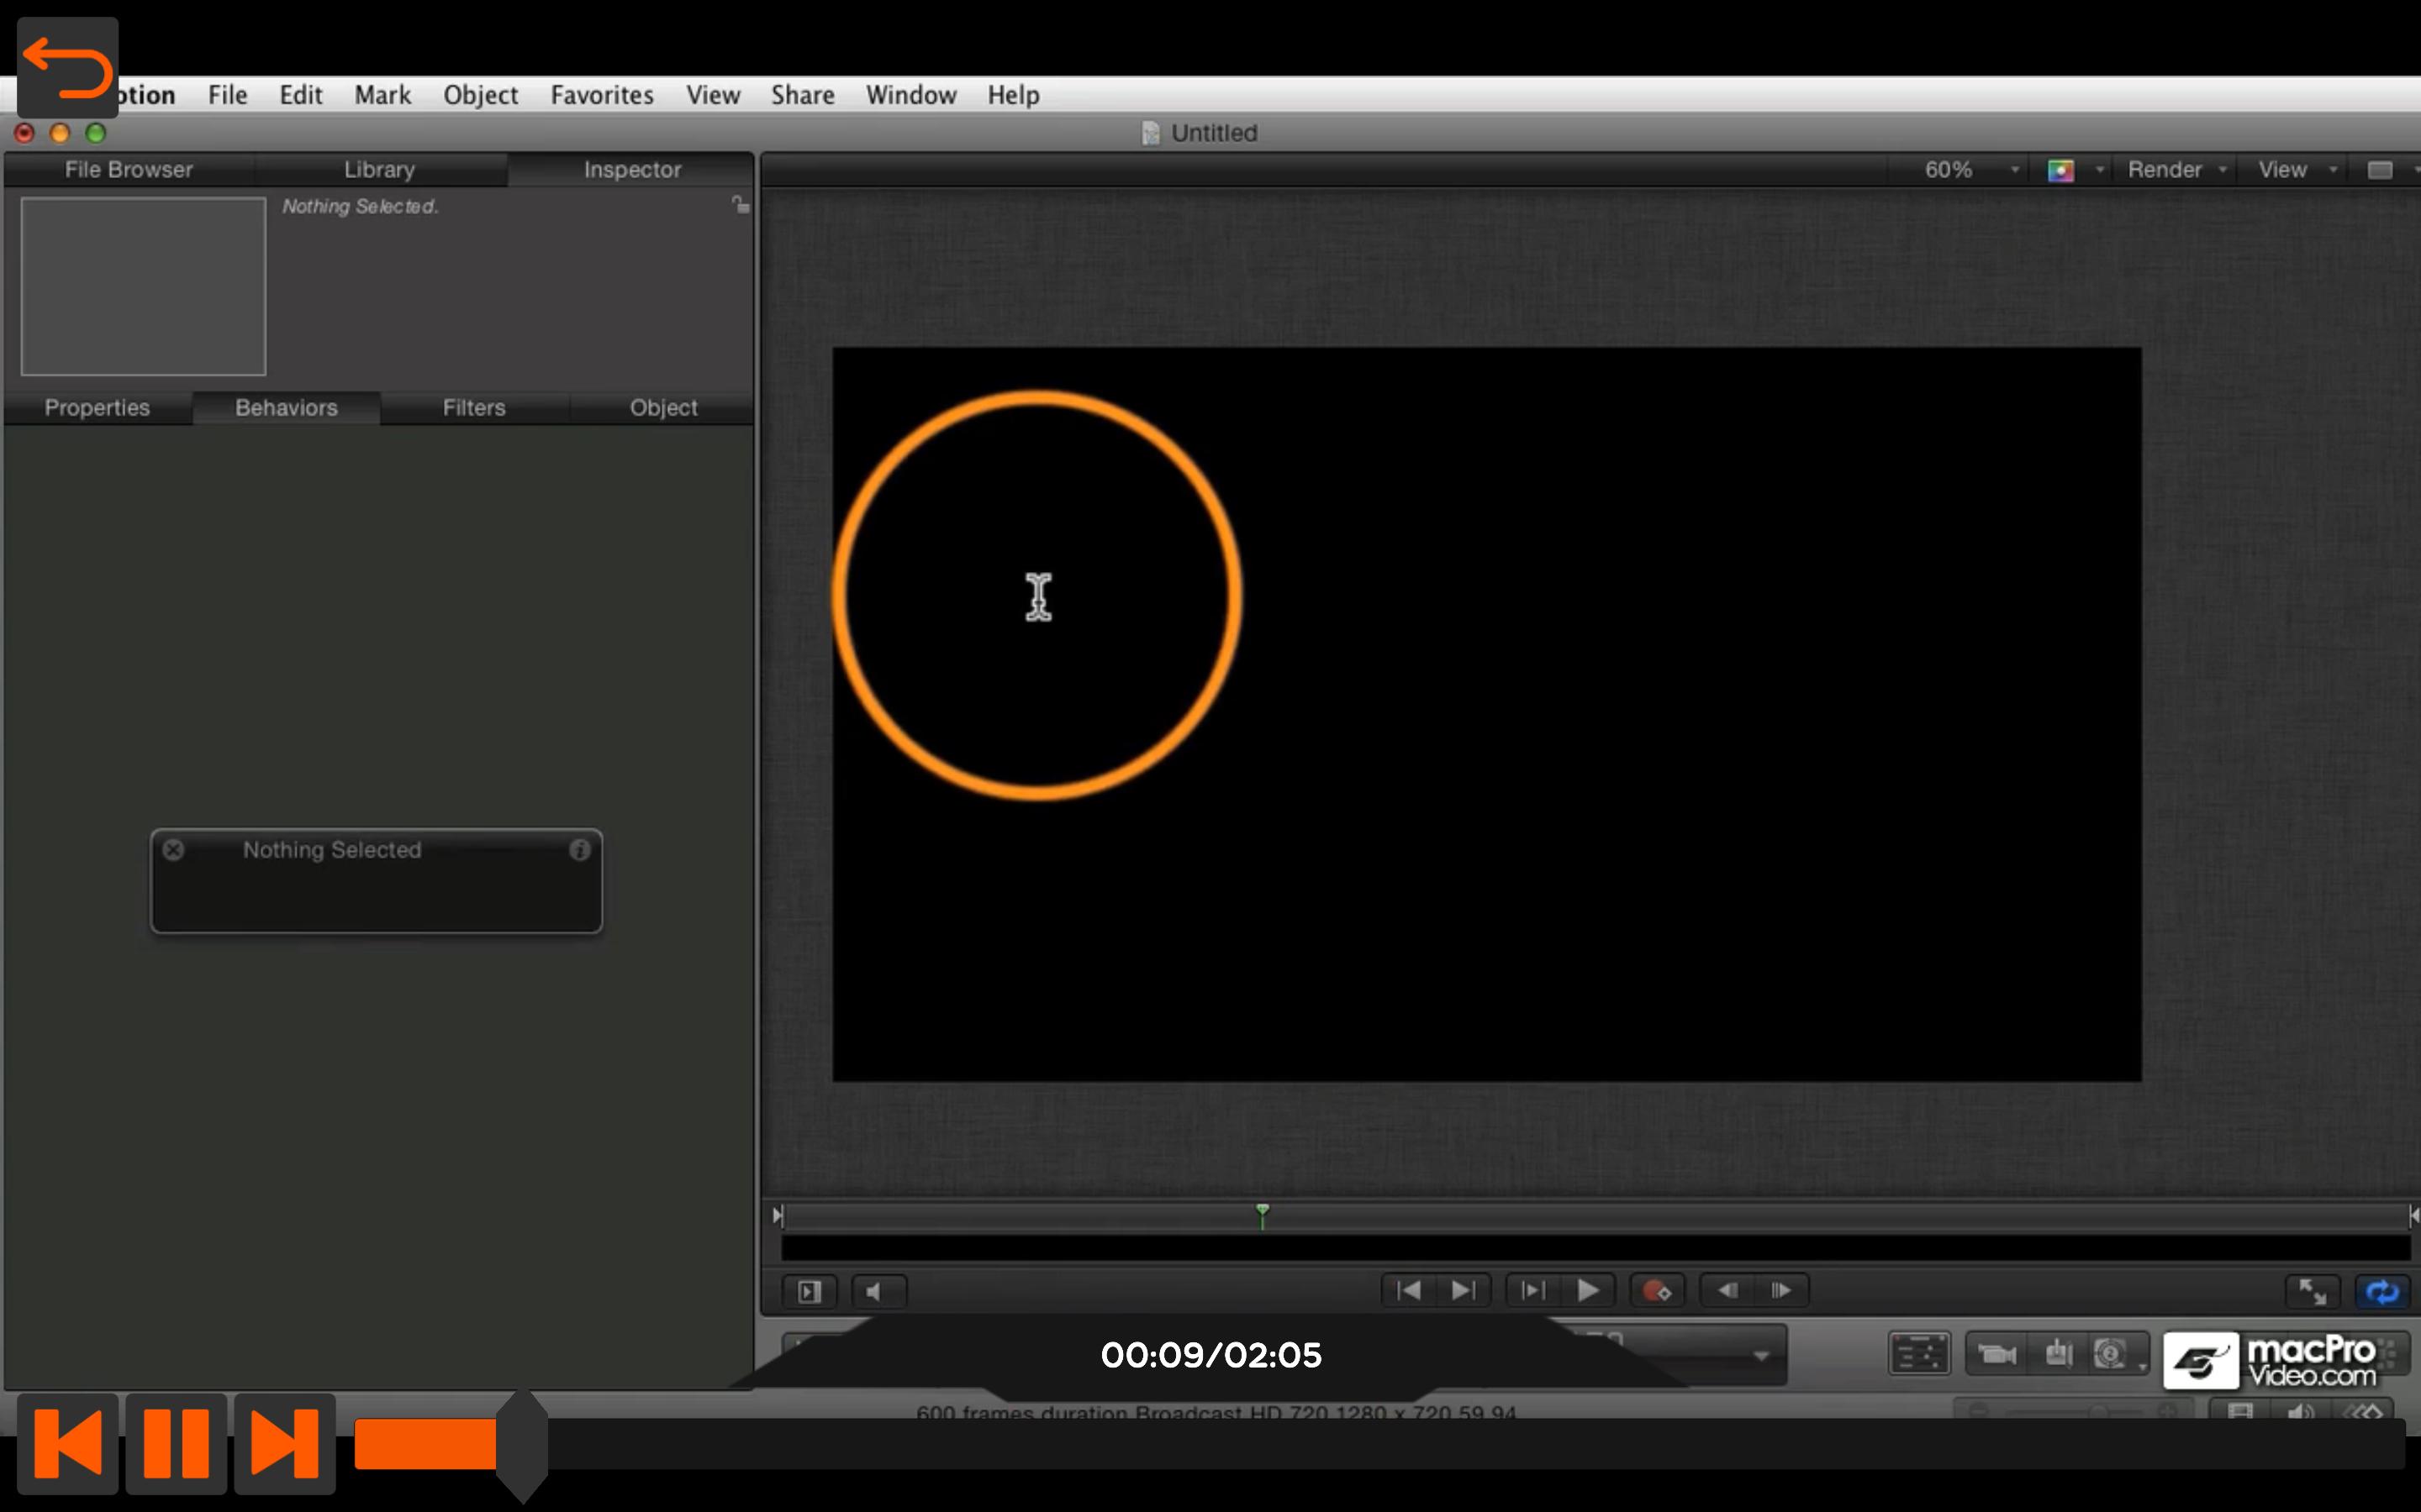This screenshot has width=2421, height=1512.
Task: Click the Untitled document title
Action: coord(1212,133)
